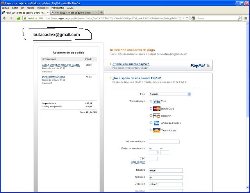Viewport: 250px width, 193px height.
Task: Select the Visa radio button
Action: click(151, 101)
